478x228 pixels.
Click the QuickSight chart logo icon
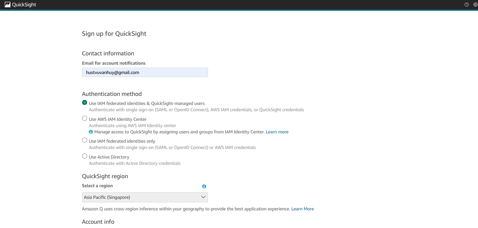(x=8, y=5)
